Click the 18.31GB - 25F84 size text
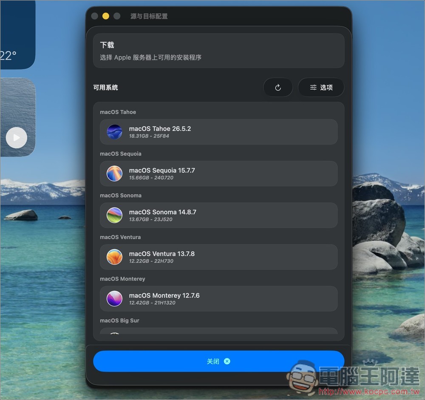Screen dimensions: 425x400 click(x=149, y=136)
